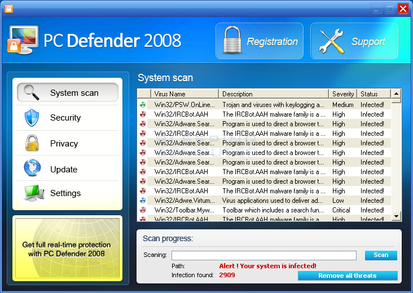The width and height of the screenshot is (413, 293).
Task: Start a scan with the Scan button
Action: point(381,255)
